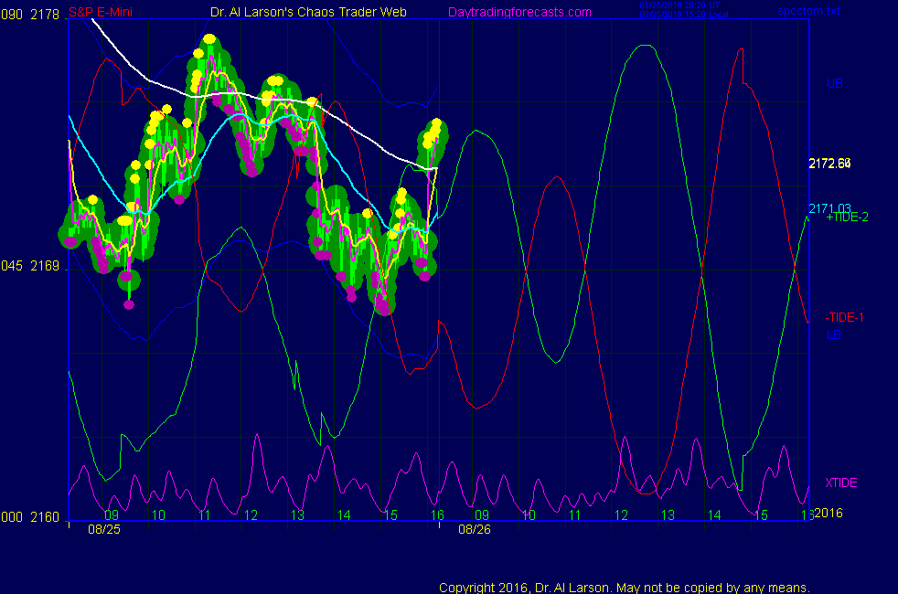Click the '08/26' date label on time axis

(x=475, y=529)
